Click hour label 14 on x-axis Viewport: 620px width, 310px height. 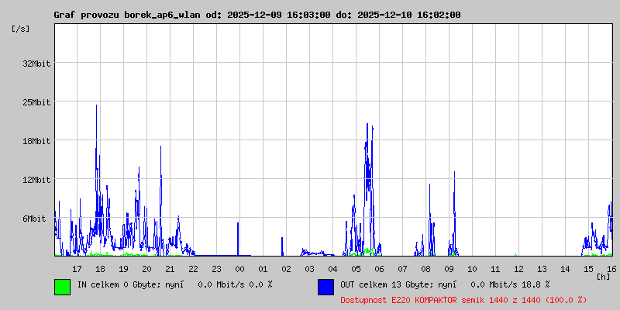click(566, 269)
